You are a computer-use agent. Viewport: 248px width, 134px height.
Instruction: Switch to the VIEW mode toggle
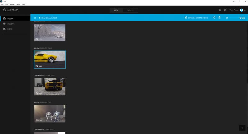[116, 10]
